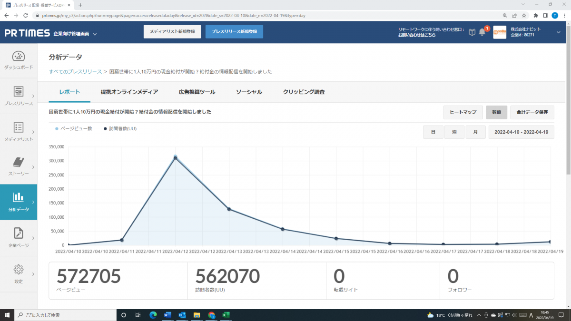Follow the すべてのプレスリリース breadcrumb link
The width and height of the screenshot is (571, 321).
coord(75,72)
